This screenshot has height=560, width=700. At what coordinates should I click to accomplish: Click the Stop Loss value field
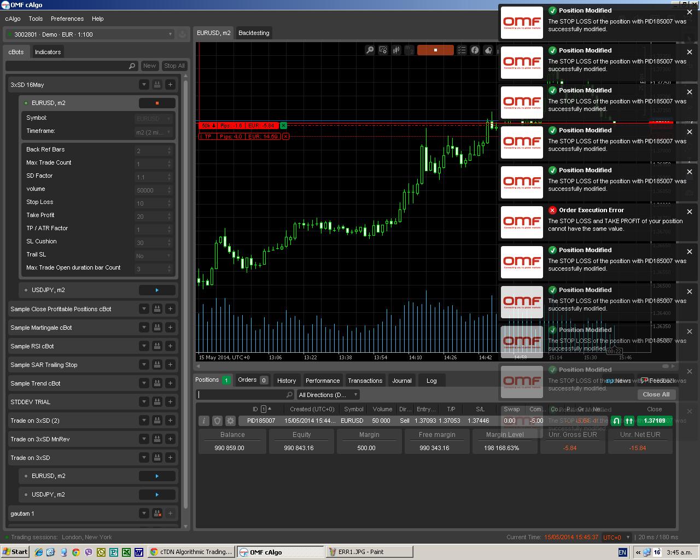point(154,203)
